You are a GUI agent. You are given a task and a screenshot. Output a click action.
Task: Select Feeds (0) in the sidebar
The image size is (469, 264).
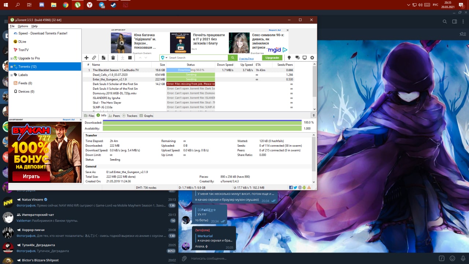tap(25, 83)
